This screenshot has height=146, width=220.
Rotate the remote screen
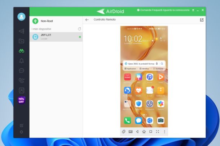(124, 132)
